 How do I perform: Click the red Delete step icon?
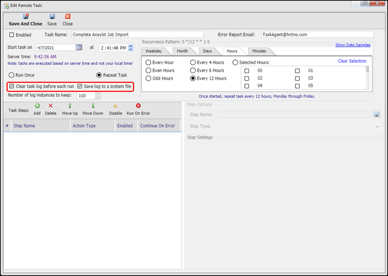click(51, 106)
